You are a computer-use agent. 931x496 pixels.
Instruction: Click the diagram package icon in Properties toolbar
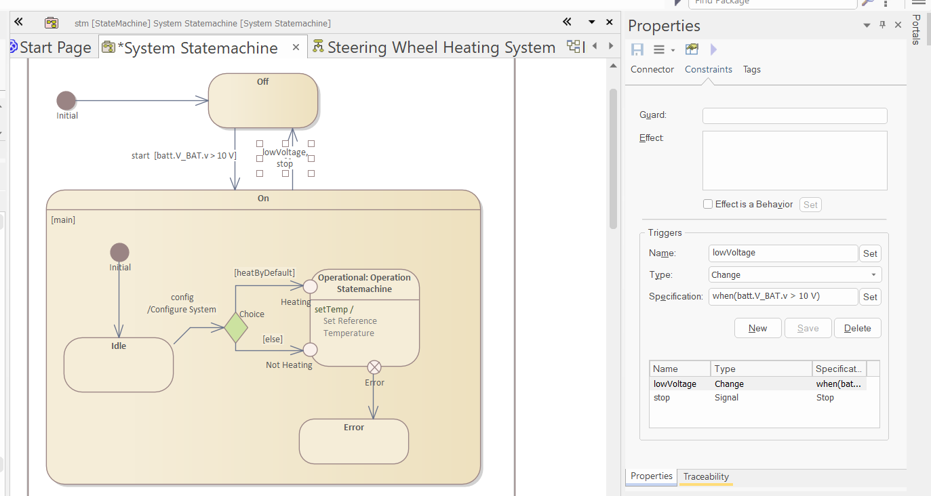(692, 49)
